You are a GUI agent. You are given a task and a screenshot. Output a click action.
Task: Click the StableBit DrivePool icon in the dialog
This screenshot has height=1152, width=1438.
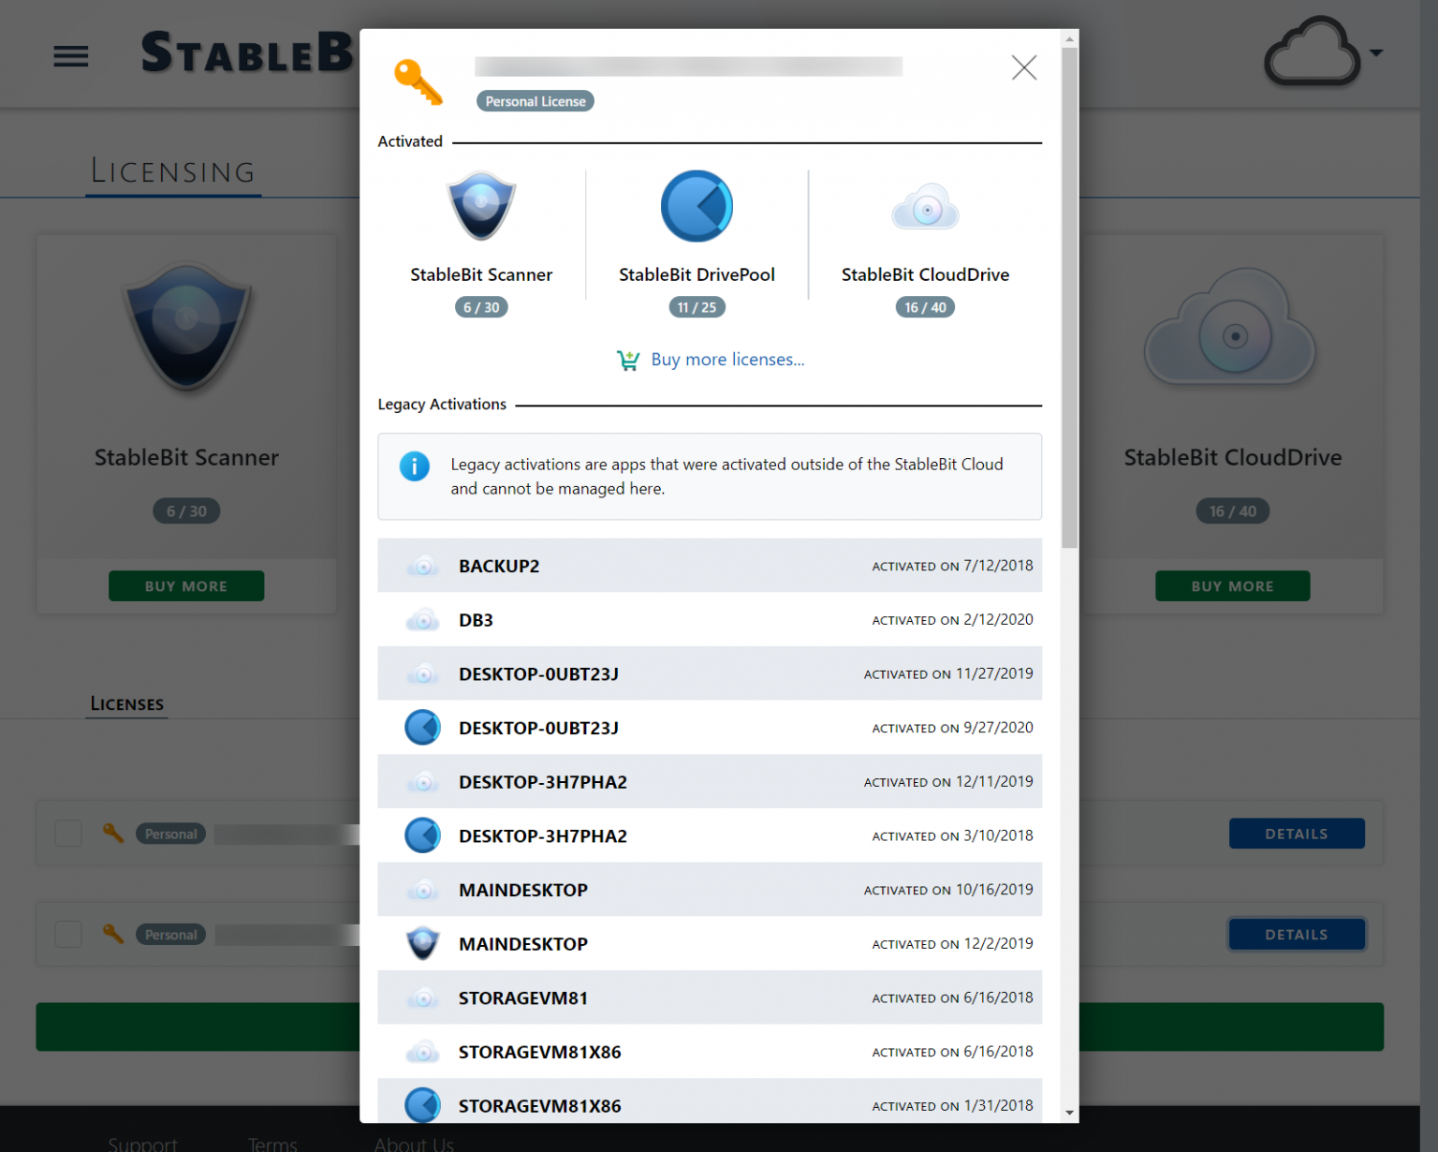coord(697,206)
